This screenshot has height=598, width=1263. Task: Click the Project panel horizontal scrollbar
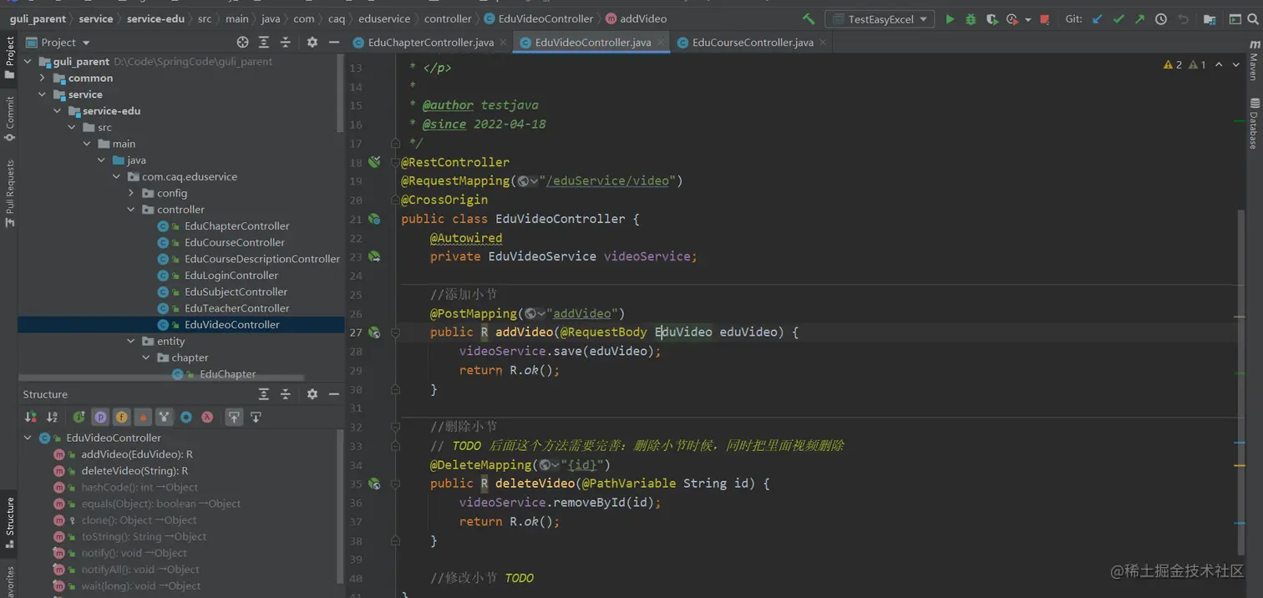pos(162,378)
